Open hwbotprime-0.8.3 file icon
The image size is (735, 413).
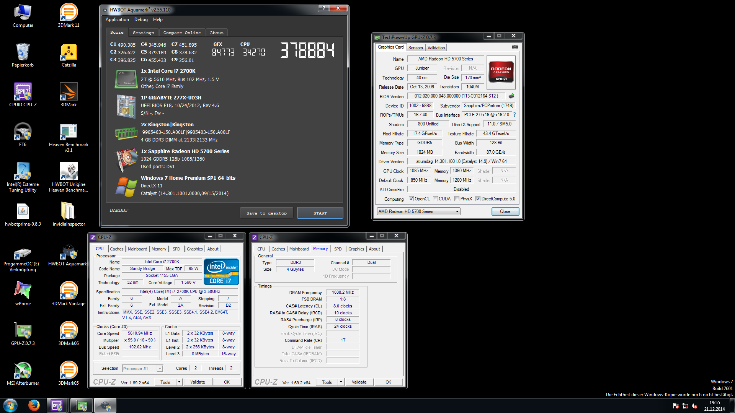point(23,215)
